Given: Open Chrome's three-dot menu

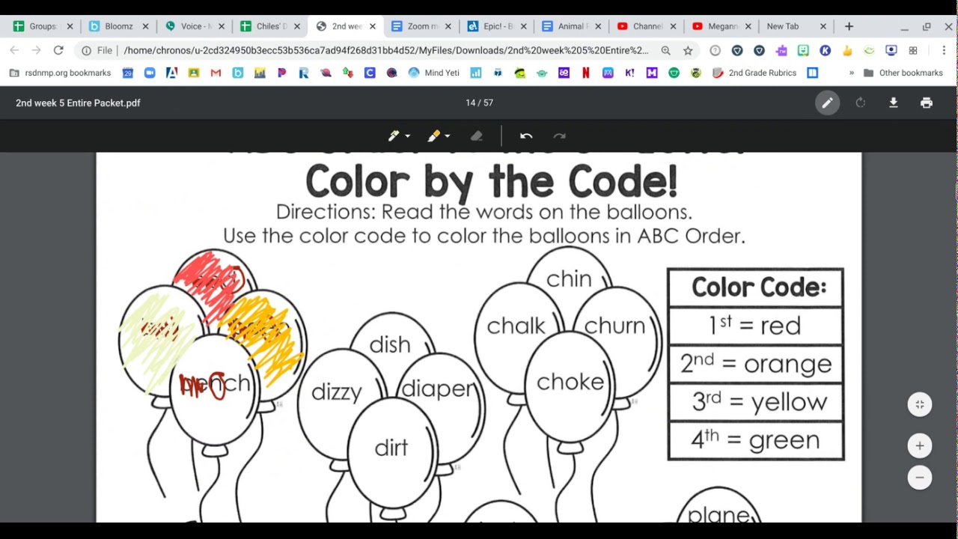Looking at the screenshot, I should click(944, 50).
